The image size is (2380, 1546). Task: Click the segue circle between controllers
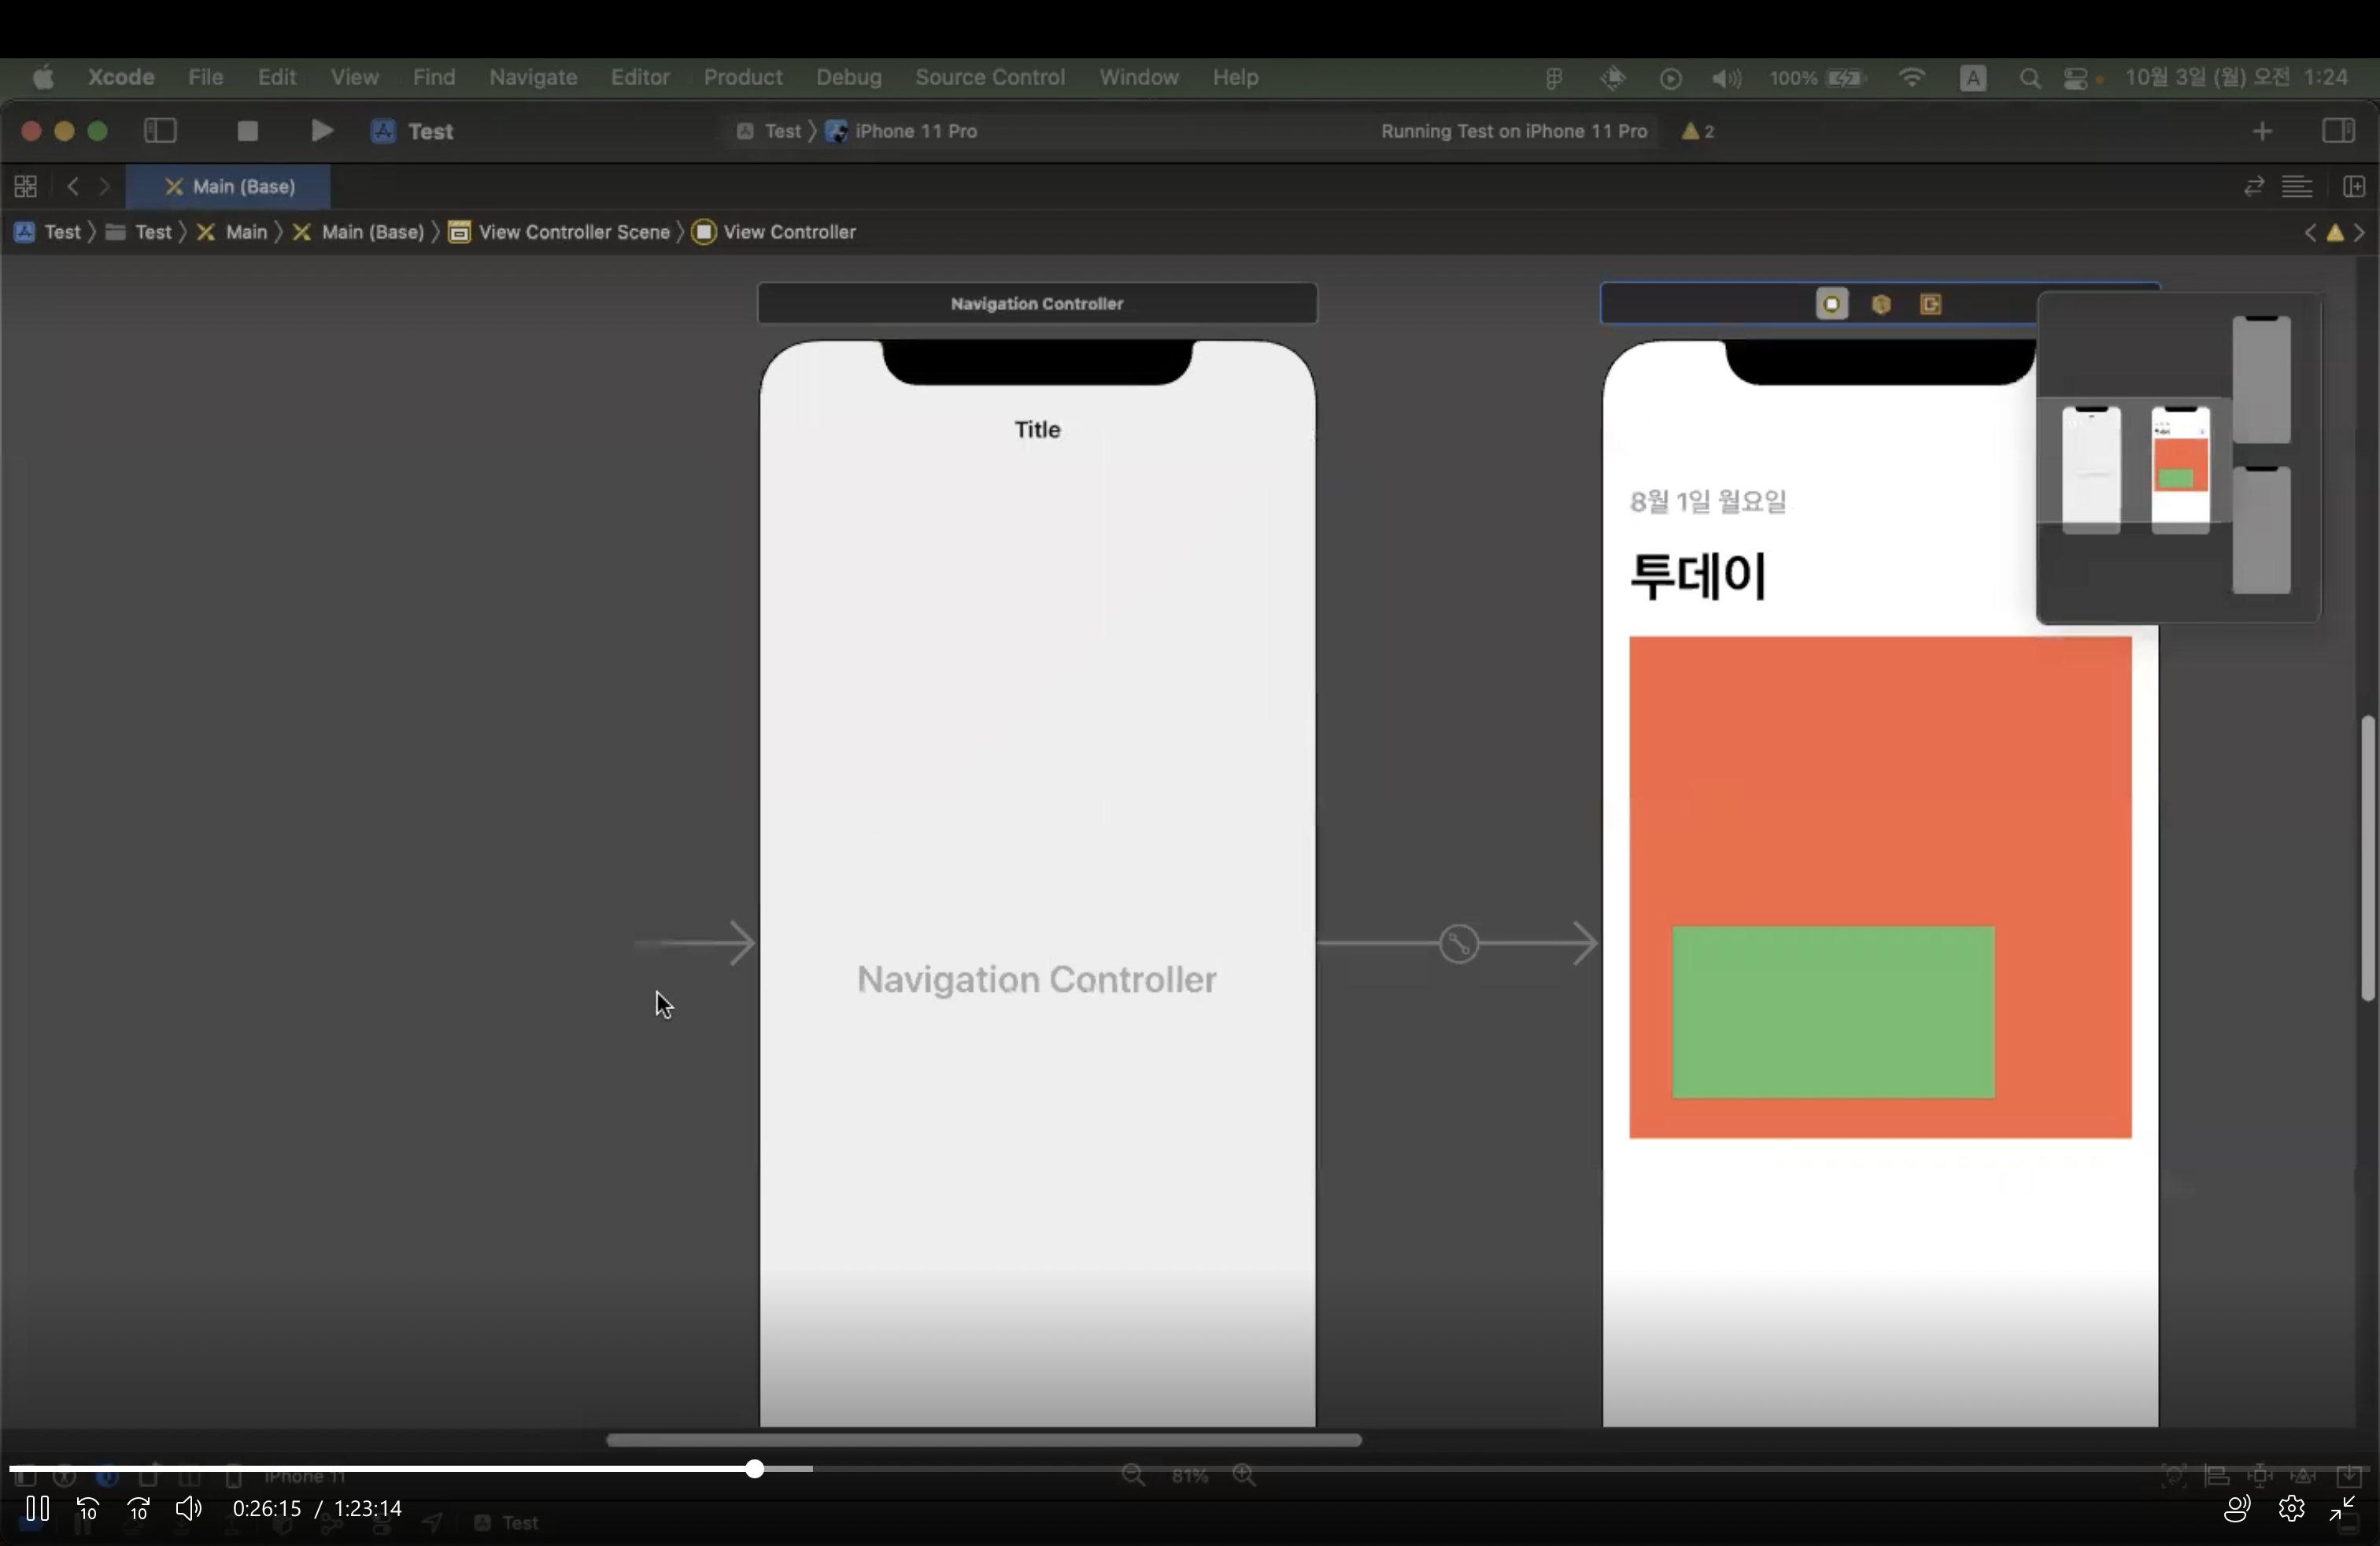(x=1458, y=943)
